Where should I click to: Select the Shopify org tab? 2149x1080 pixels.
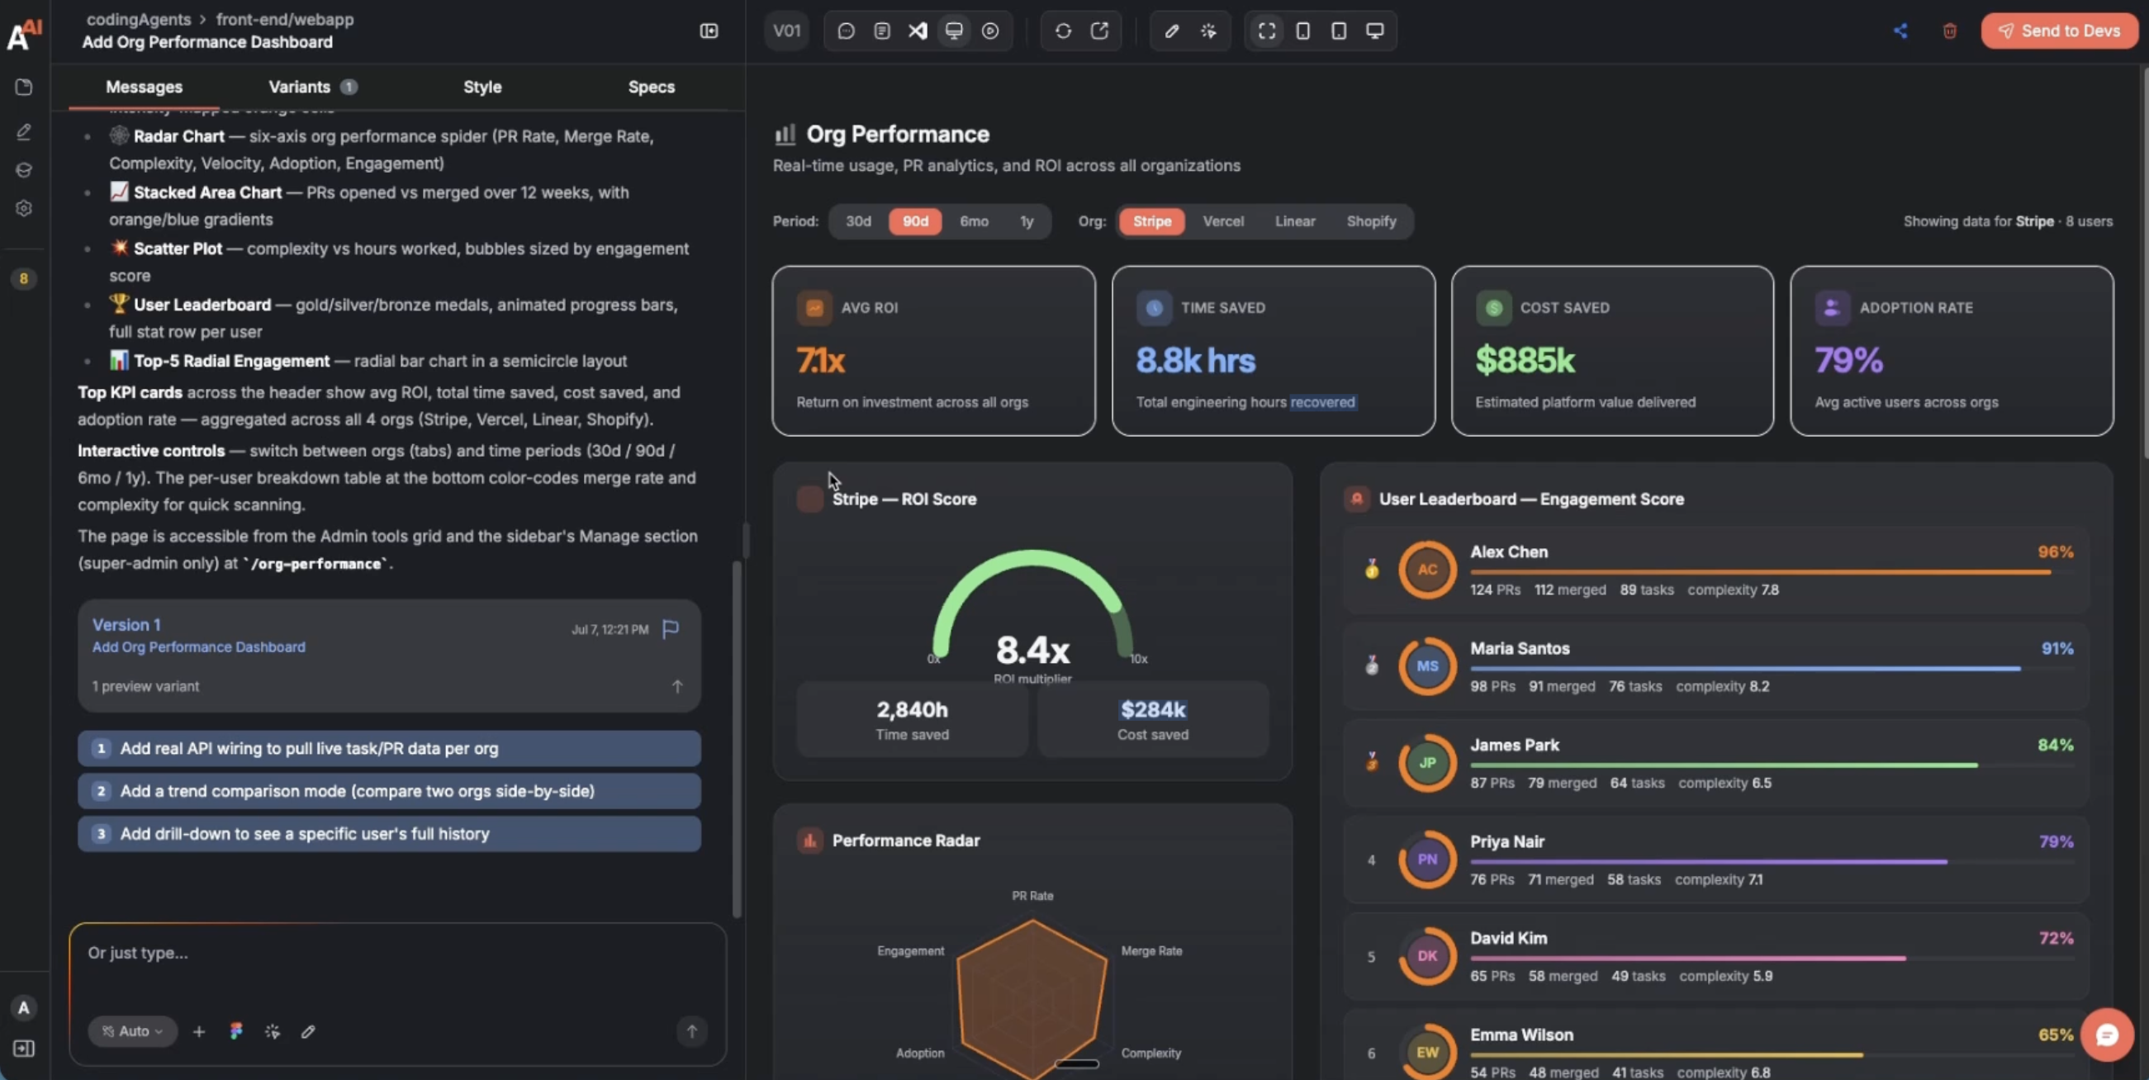(x=1371, y=221)
